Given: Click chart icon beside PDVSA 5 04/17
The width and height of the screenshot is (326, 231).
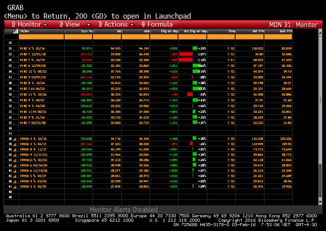Looking at the screenshot, I should 15,144.
